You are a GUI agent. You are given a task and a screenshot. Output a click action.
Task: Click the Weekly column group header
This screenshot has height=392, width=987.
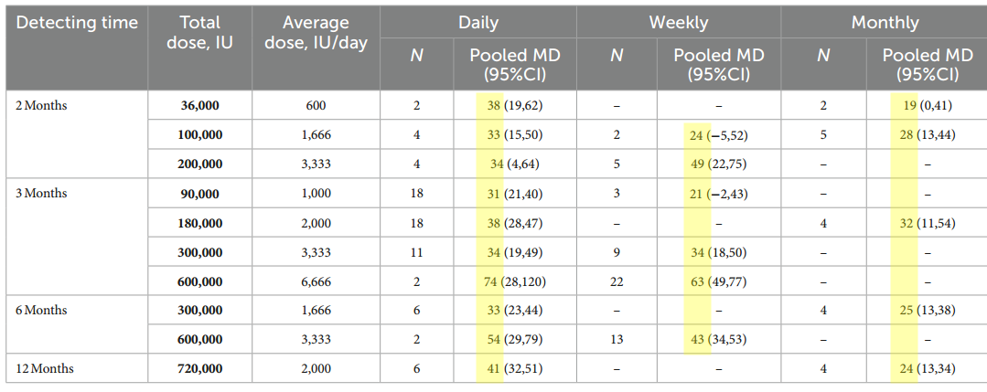(x=678, y=23)
